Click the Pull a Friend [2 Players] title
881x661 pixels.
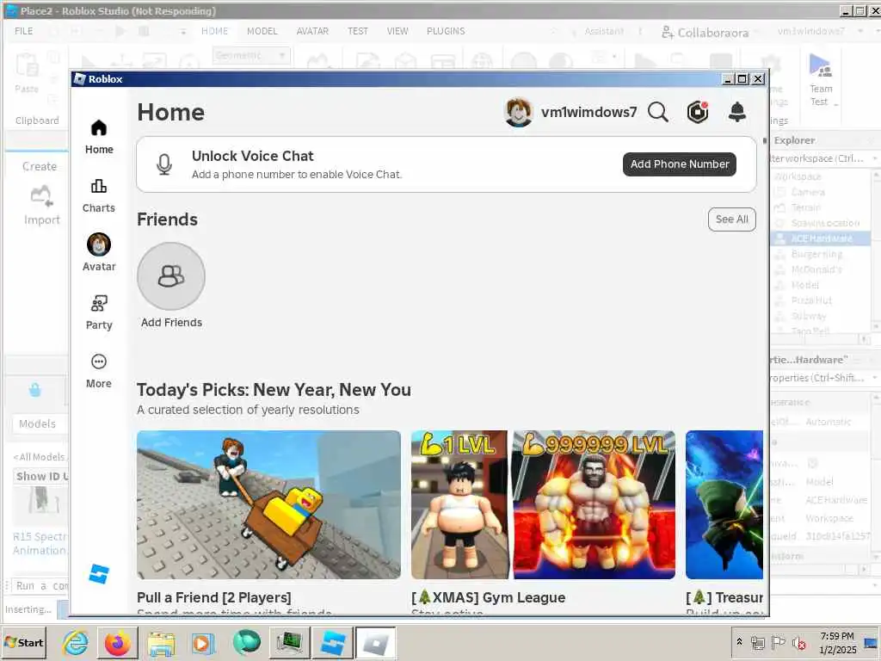(x=214, y=597)
